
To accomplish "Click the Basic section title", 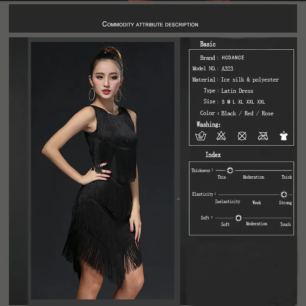I will pyautogui.click(x=208, y=44).
